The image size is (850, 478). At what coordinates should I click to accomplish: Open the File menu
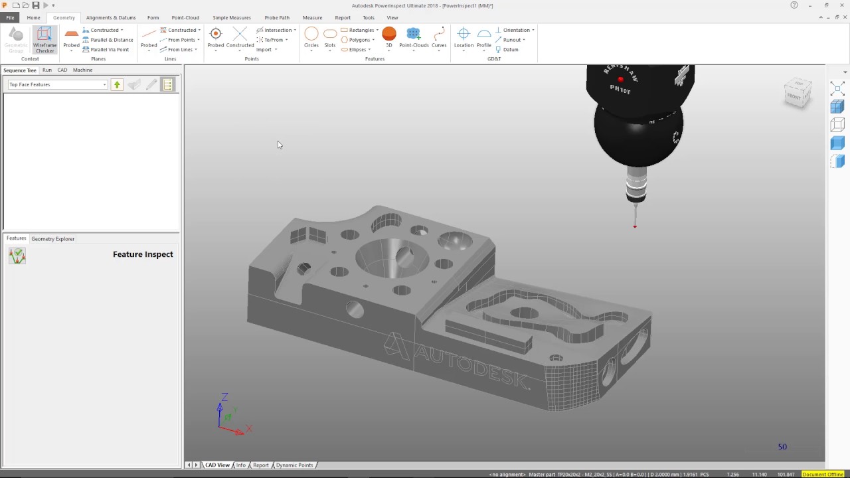point(10,18)
